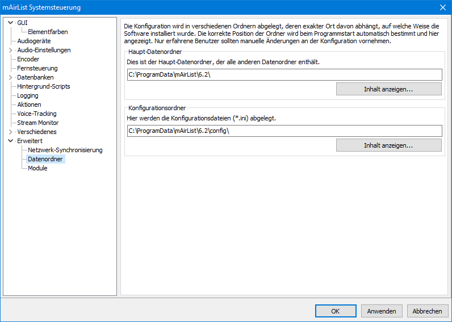Open the Netzwerk-Synchronisierung page
452x322 pixels.
click(x=65, y=150)
